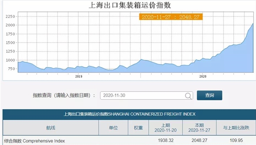The height and width of the screenshot is (145, 256).
Task: Click the 109.95 change value
Action: (x=236, y=140)
